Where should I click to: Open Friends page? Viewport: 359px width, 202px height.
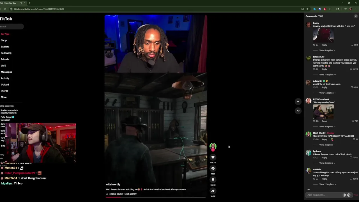5,59
